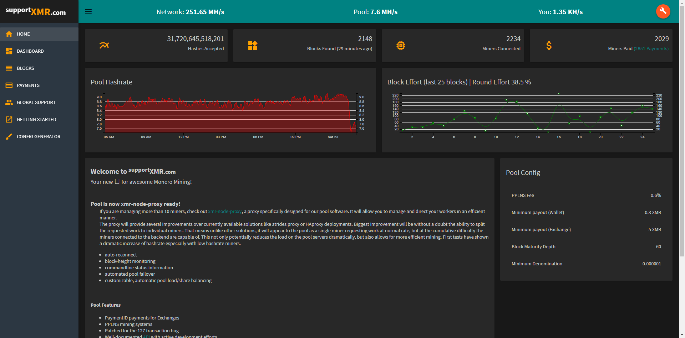
Task: Open the GLOBAL SUPPORT menu item
Action: pyautogui.click(x=39, y=103)
